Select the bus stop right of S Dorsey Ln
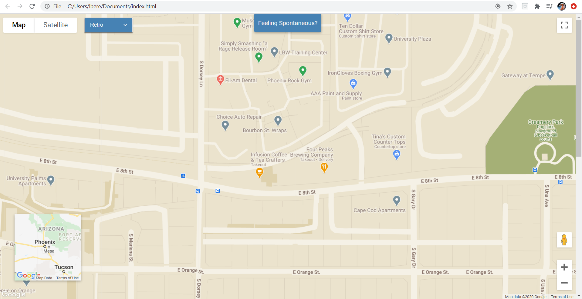 [x=218, y=191]
